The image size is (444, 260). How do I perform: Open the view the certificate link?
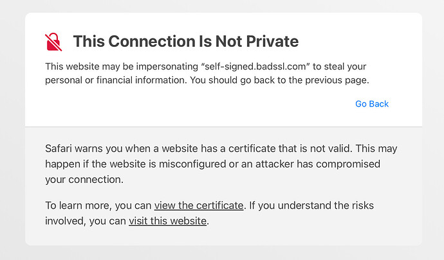click(x=199, y=205)
